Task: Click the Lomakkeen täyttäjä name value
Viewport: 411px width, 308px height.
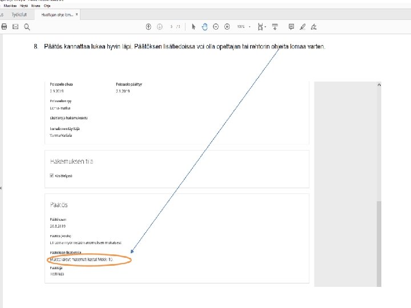Action: click(x=61, y=135)
